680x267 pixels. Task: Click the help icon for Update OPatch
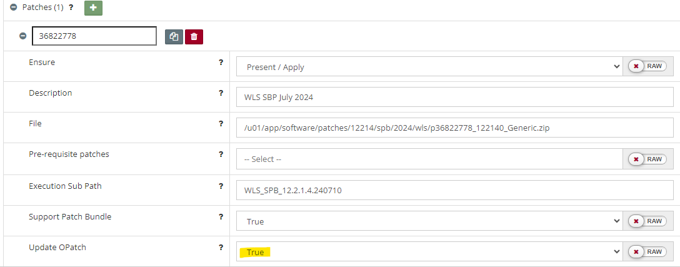[x=221, y=248]
